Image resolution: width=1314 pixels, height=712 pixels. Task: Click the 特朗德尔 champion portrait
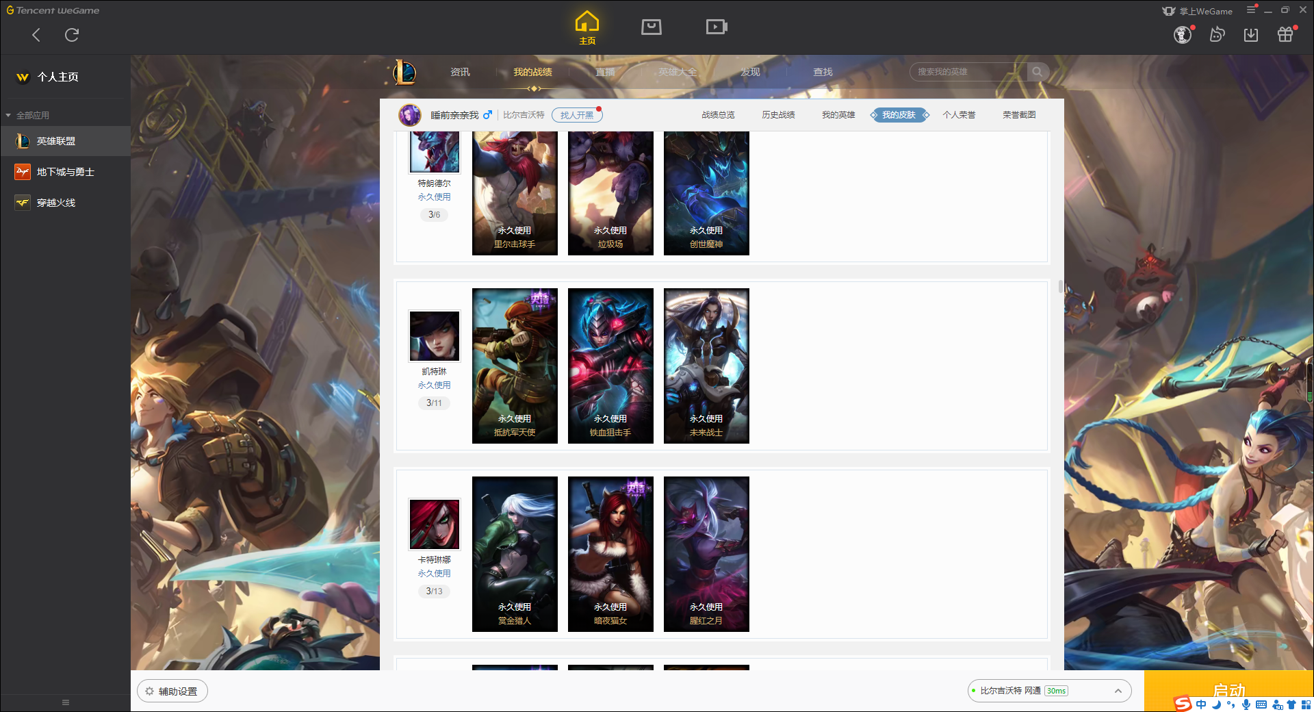pyautogui.click(x=435, y=152)
